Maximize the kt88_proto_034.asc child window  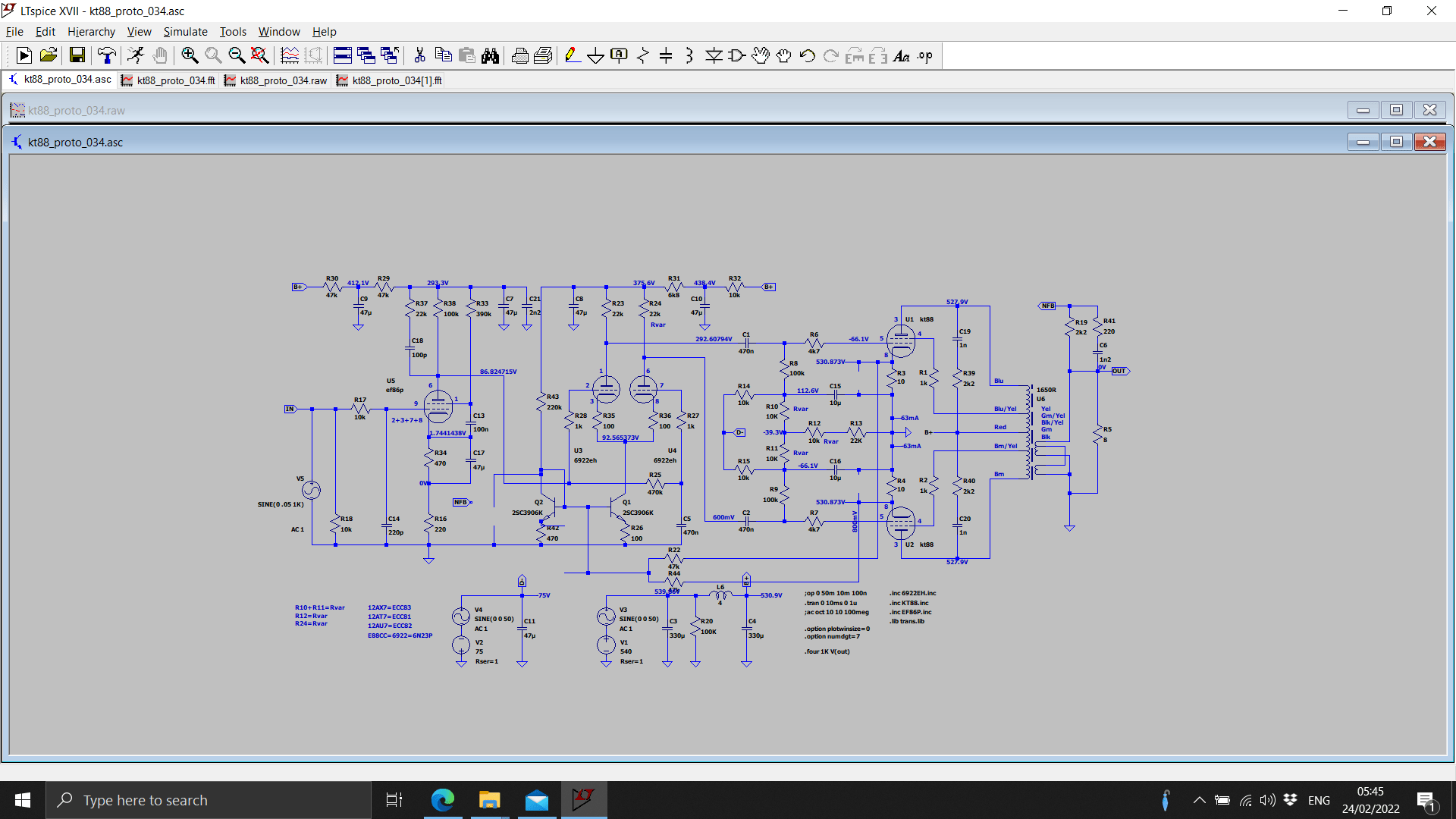click(x=1396, y=142)
